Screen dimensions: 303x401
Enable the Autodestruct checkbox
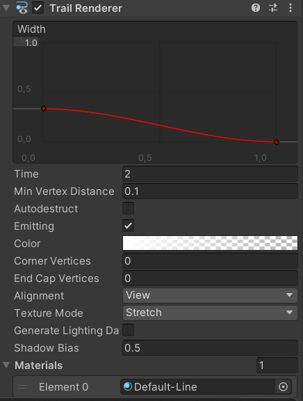[128, 208]
